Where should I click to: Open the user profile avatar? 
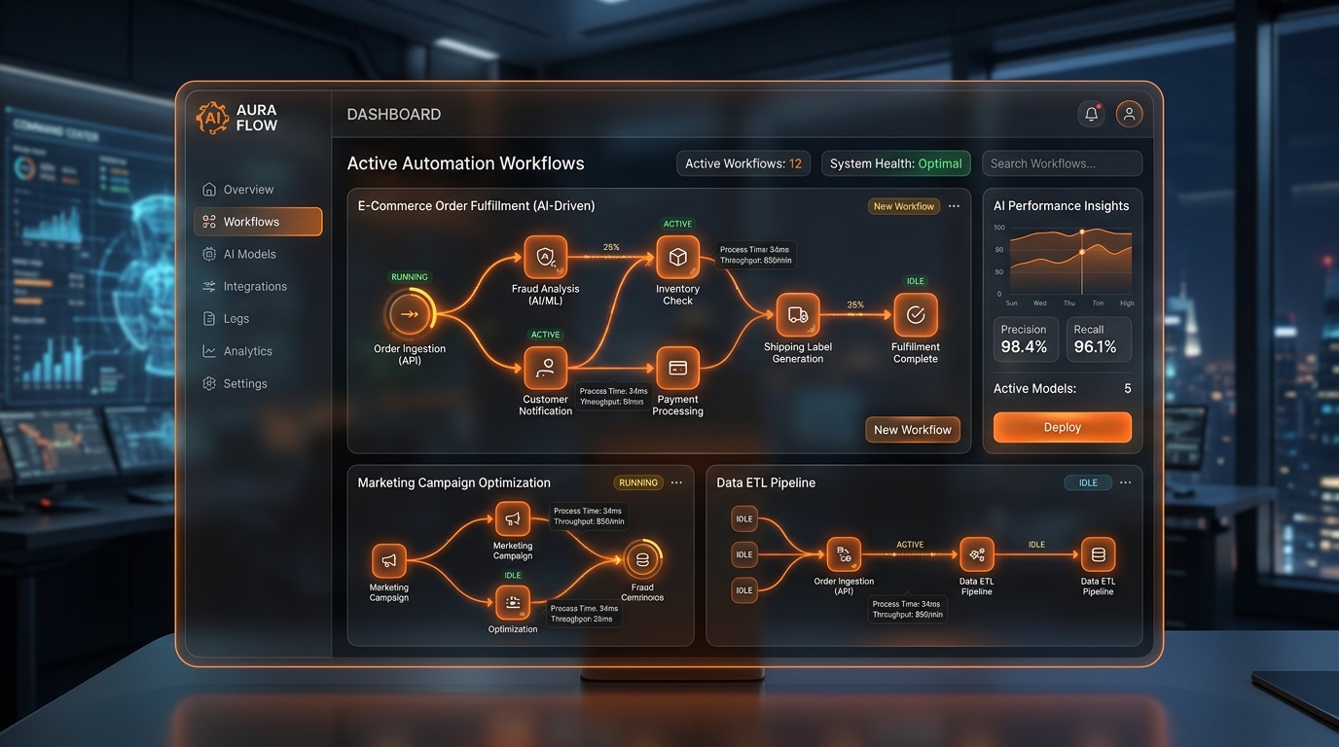1129,114
